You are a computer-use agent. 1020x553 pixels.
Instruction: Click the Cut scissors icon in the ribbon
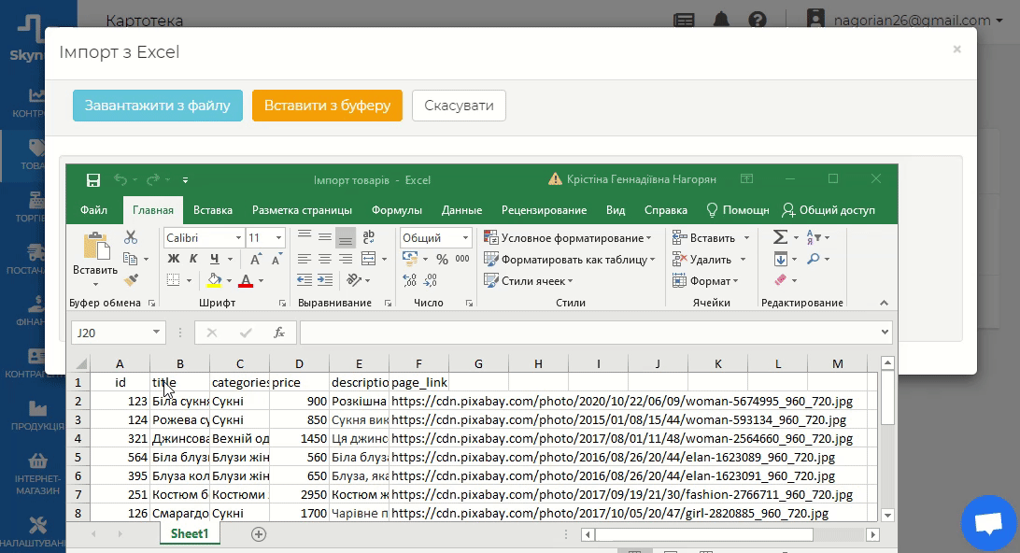click(x=131, y=237)
